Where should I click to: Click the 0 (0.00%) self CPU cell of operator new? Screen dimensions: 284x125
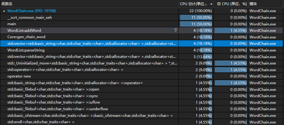pyautogui.click(x=230, y=76)
